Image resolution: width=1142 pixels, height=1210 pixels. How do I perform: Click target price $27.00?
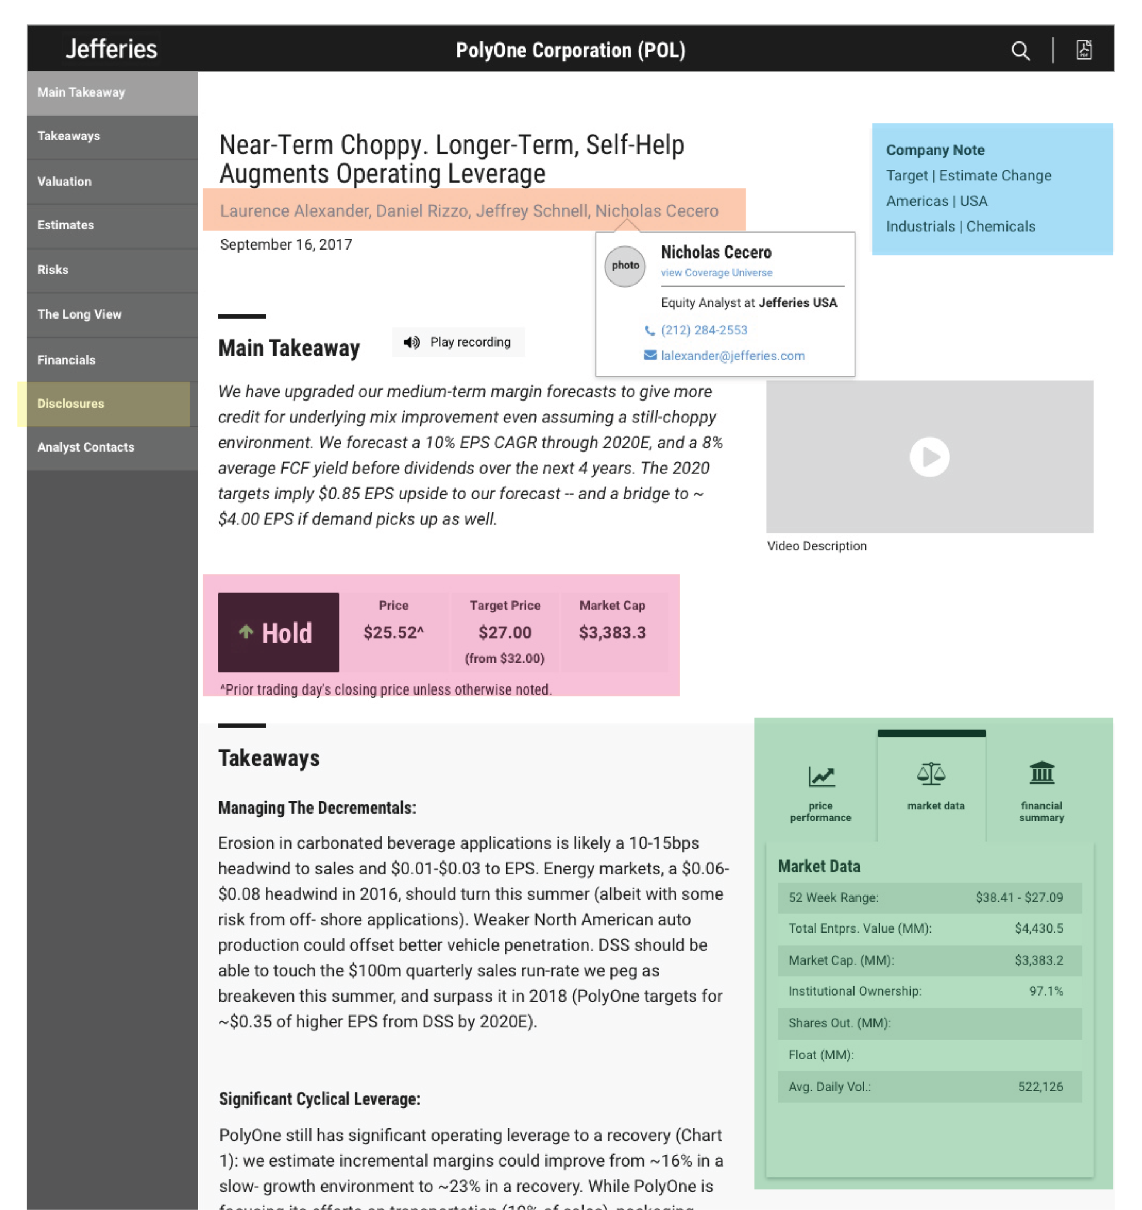click(x=505, y=632)
